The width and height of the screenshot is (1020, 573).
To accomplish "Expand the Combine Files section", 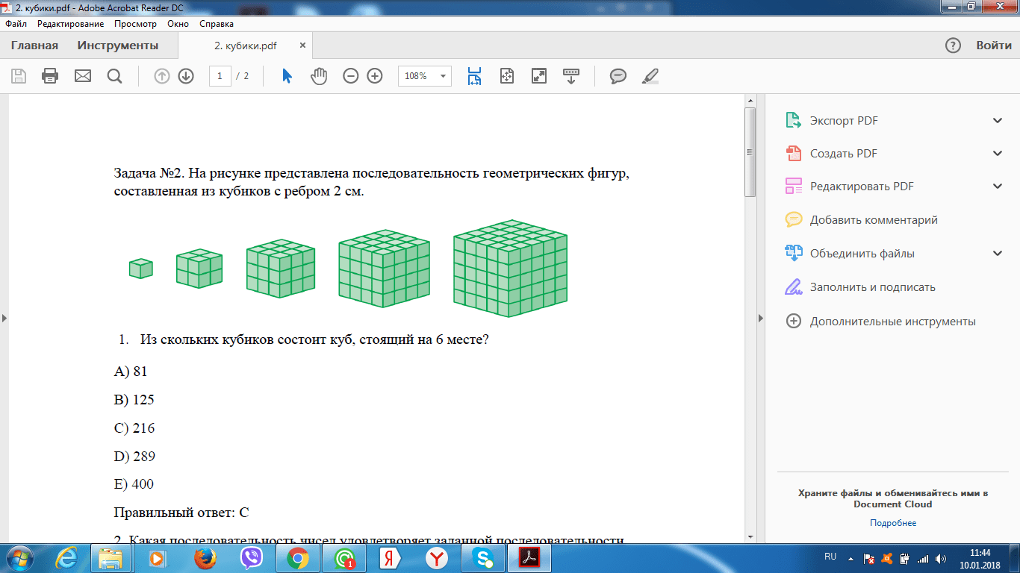I will [x=998, y=254].
